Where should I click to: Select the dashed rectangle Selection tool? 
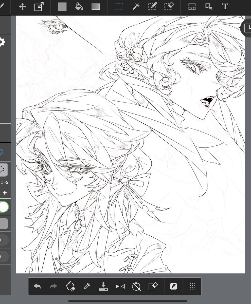pyautogui.click(x=119, y=7)
